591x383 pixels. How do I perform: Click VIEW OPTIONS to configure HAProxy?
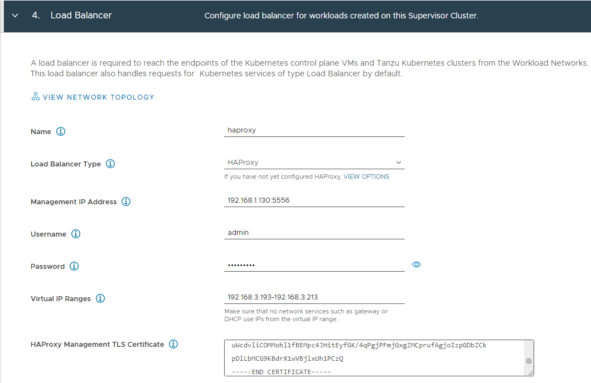pyautogui.click(x=367, y=176)
